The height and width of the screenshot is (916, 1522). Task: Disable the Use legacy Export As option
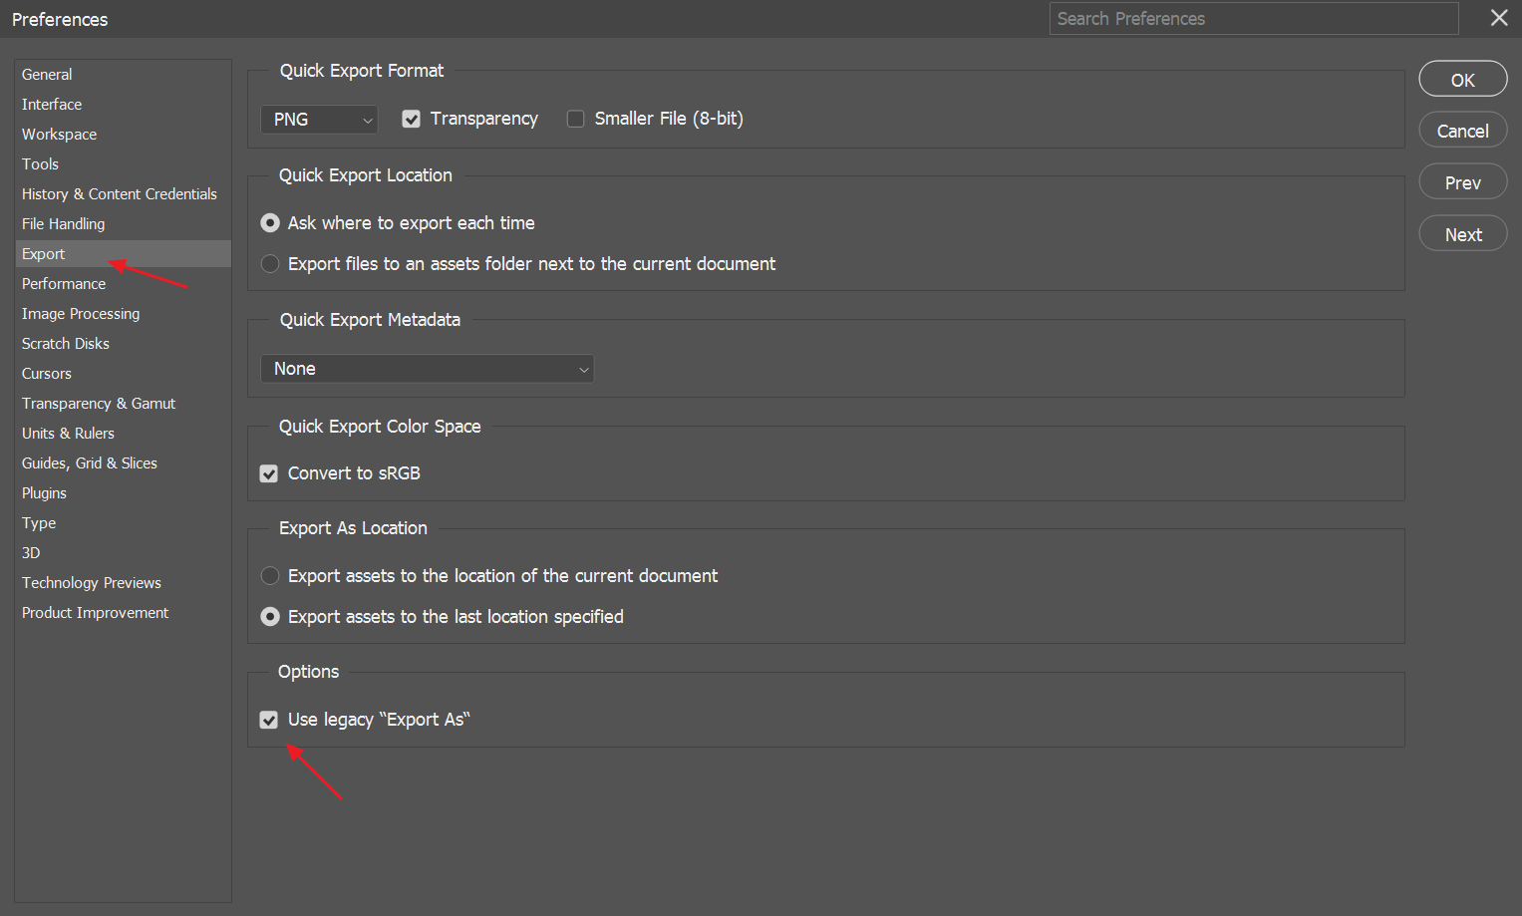click(x=268, y=719)
